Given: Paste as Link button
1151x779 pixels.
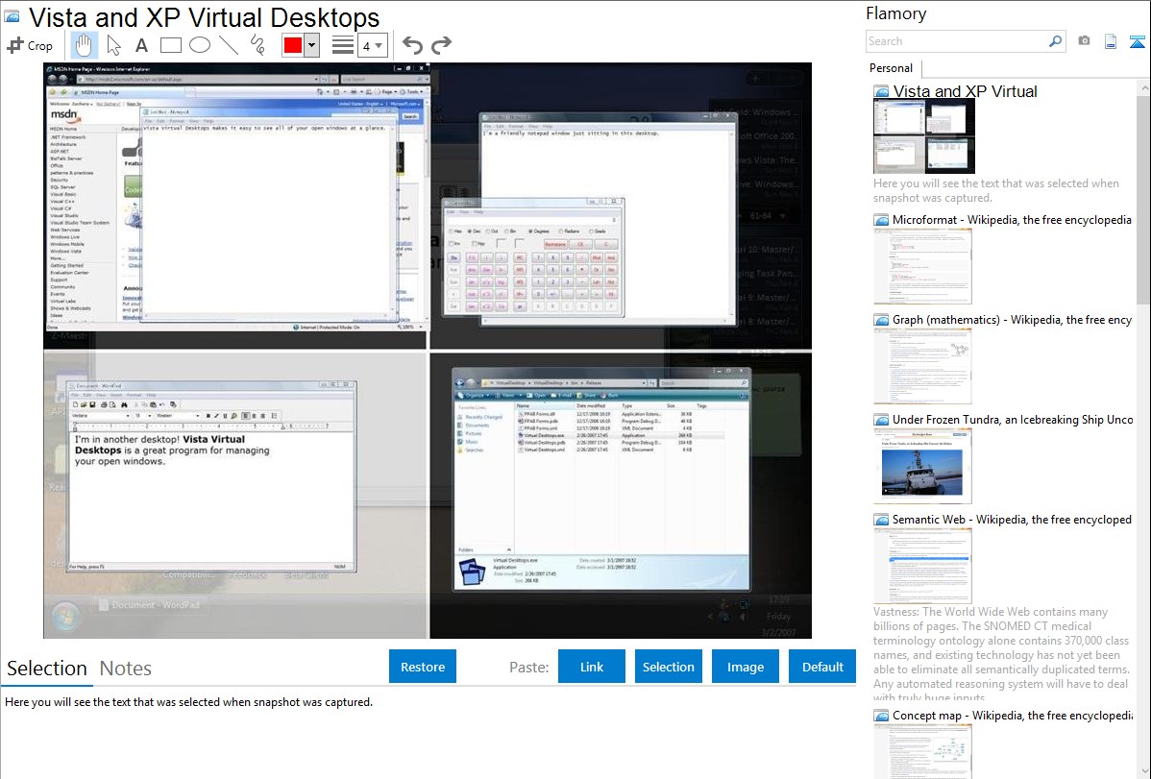Looking at the screenshot, I should click(592, 667).
